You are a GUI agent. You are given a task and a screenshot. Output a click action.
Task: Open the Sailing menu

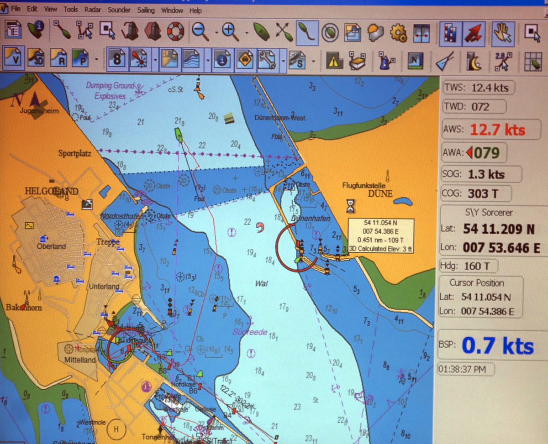point(146,10)
